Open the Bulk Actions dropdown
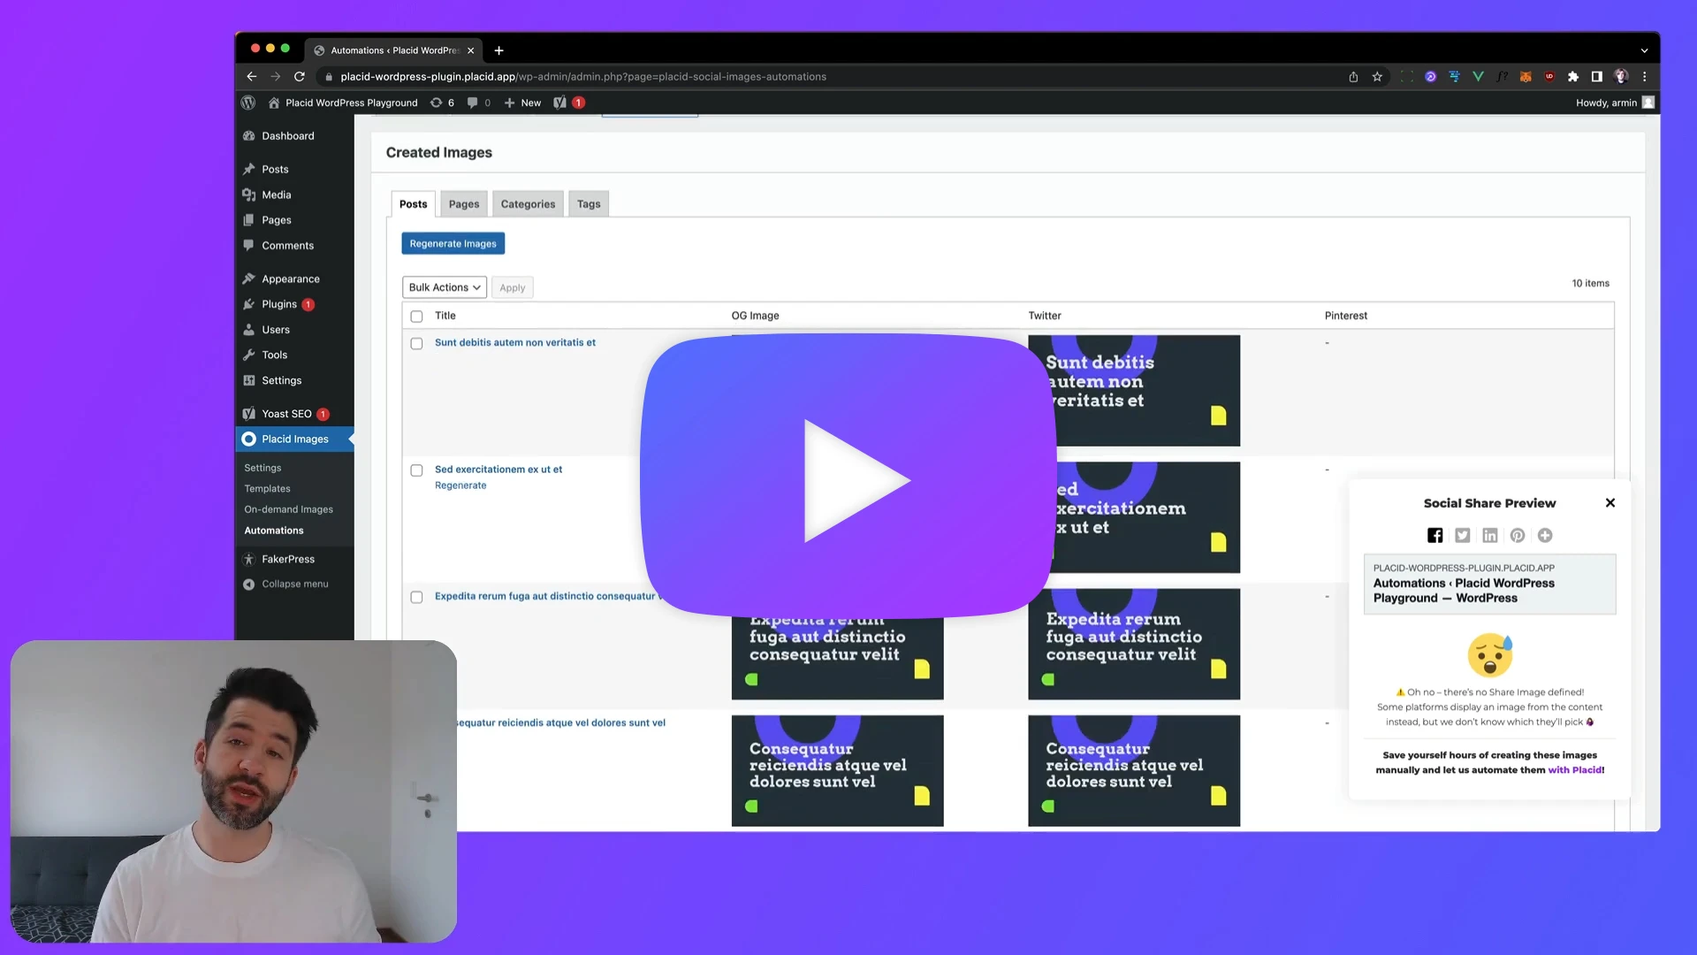Image resolution: width=1697 pixels, height=955 pixels. 445,287
